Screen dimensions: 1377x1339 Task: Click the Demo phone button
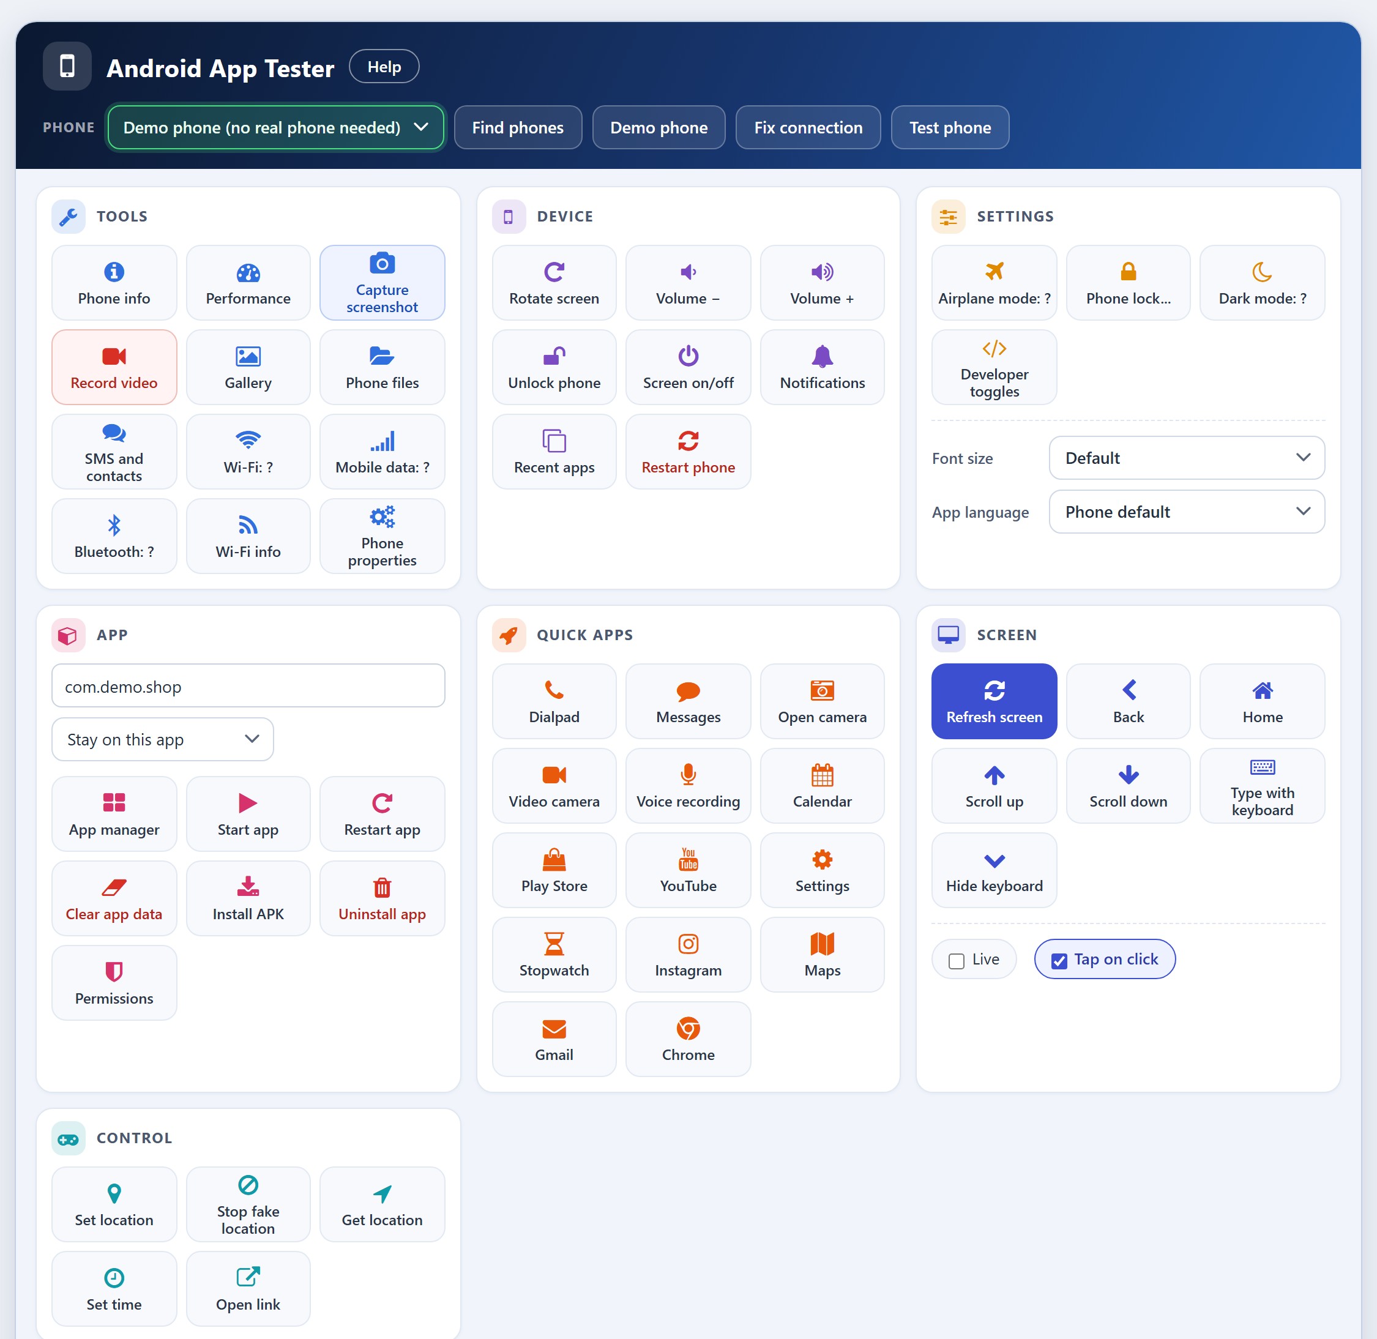click(x=659, y=127)
